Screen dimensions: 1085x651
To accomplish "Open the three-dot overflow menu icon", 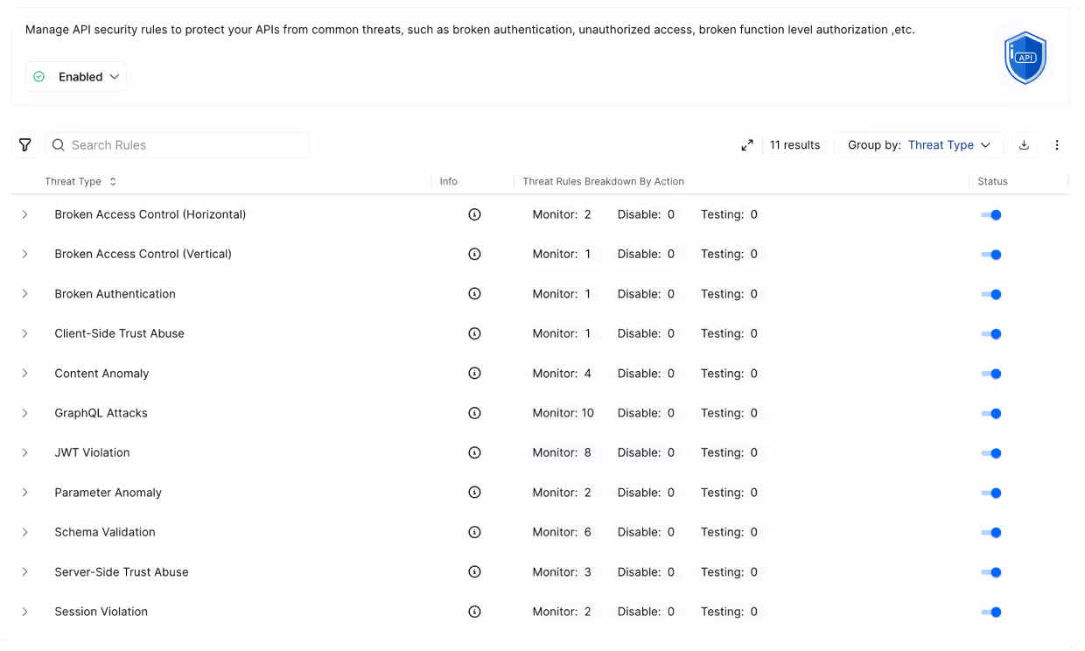I will 1057,144.
